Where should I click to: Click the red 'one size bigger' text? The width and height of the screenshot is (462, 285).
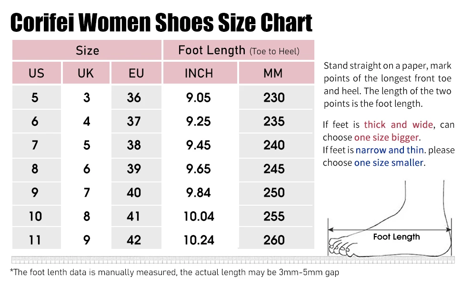pos(386,137)
